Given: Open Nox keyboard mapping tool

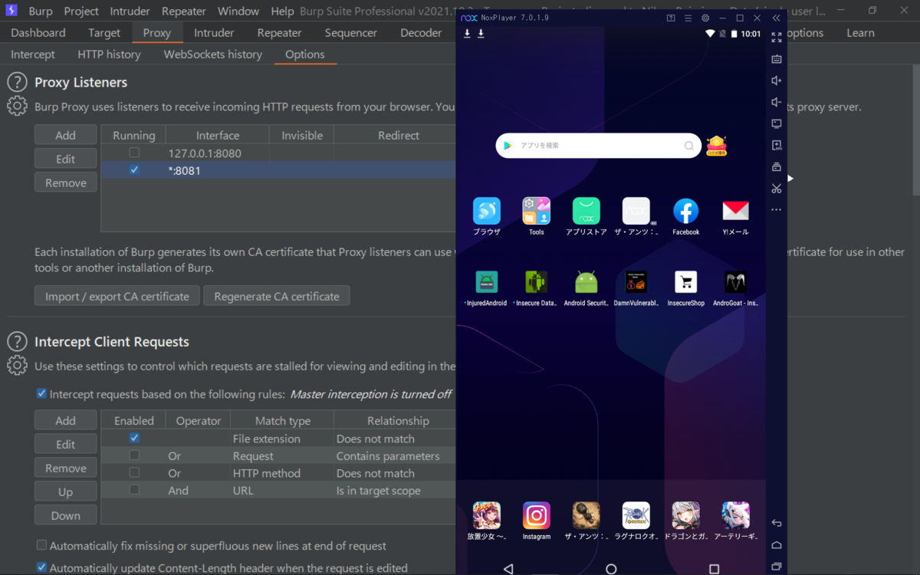Looking at the screenshot, I should (777, 59).
